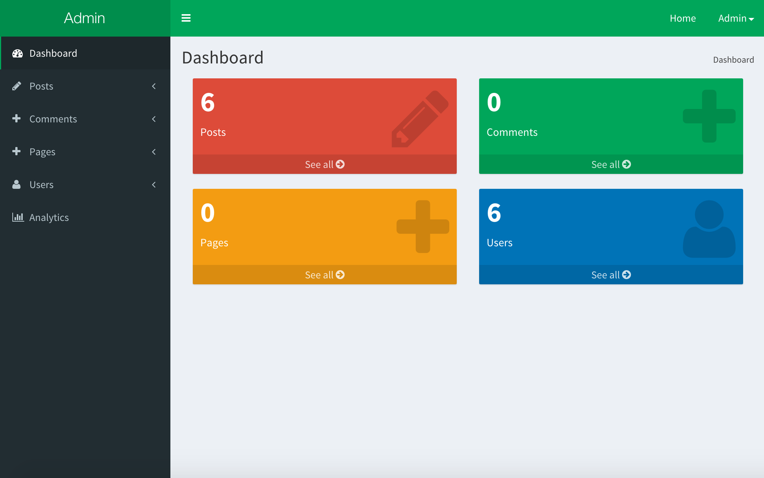Click the large plus icon on Comments card
The width and height of the screenshot is (764, 478).
coord(709,116)
